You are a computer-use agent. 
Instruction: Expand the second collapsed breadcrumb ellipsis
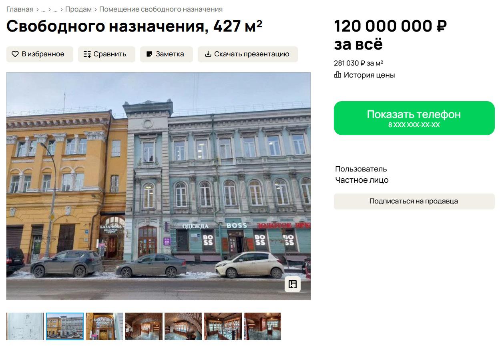pyautogui.click(x=56, y=9)
